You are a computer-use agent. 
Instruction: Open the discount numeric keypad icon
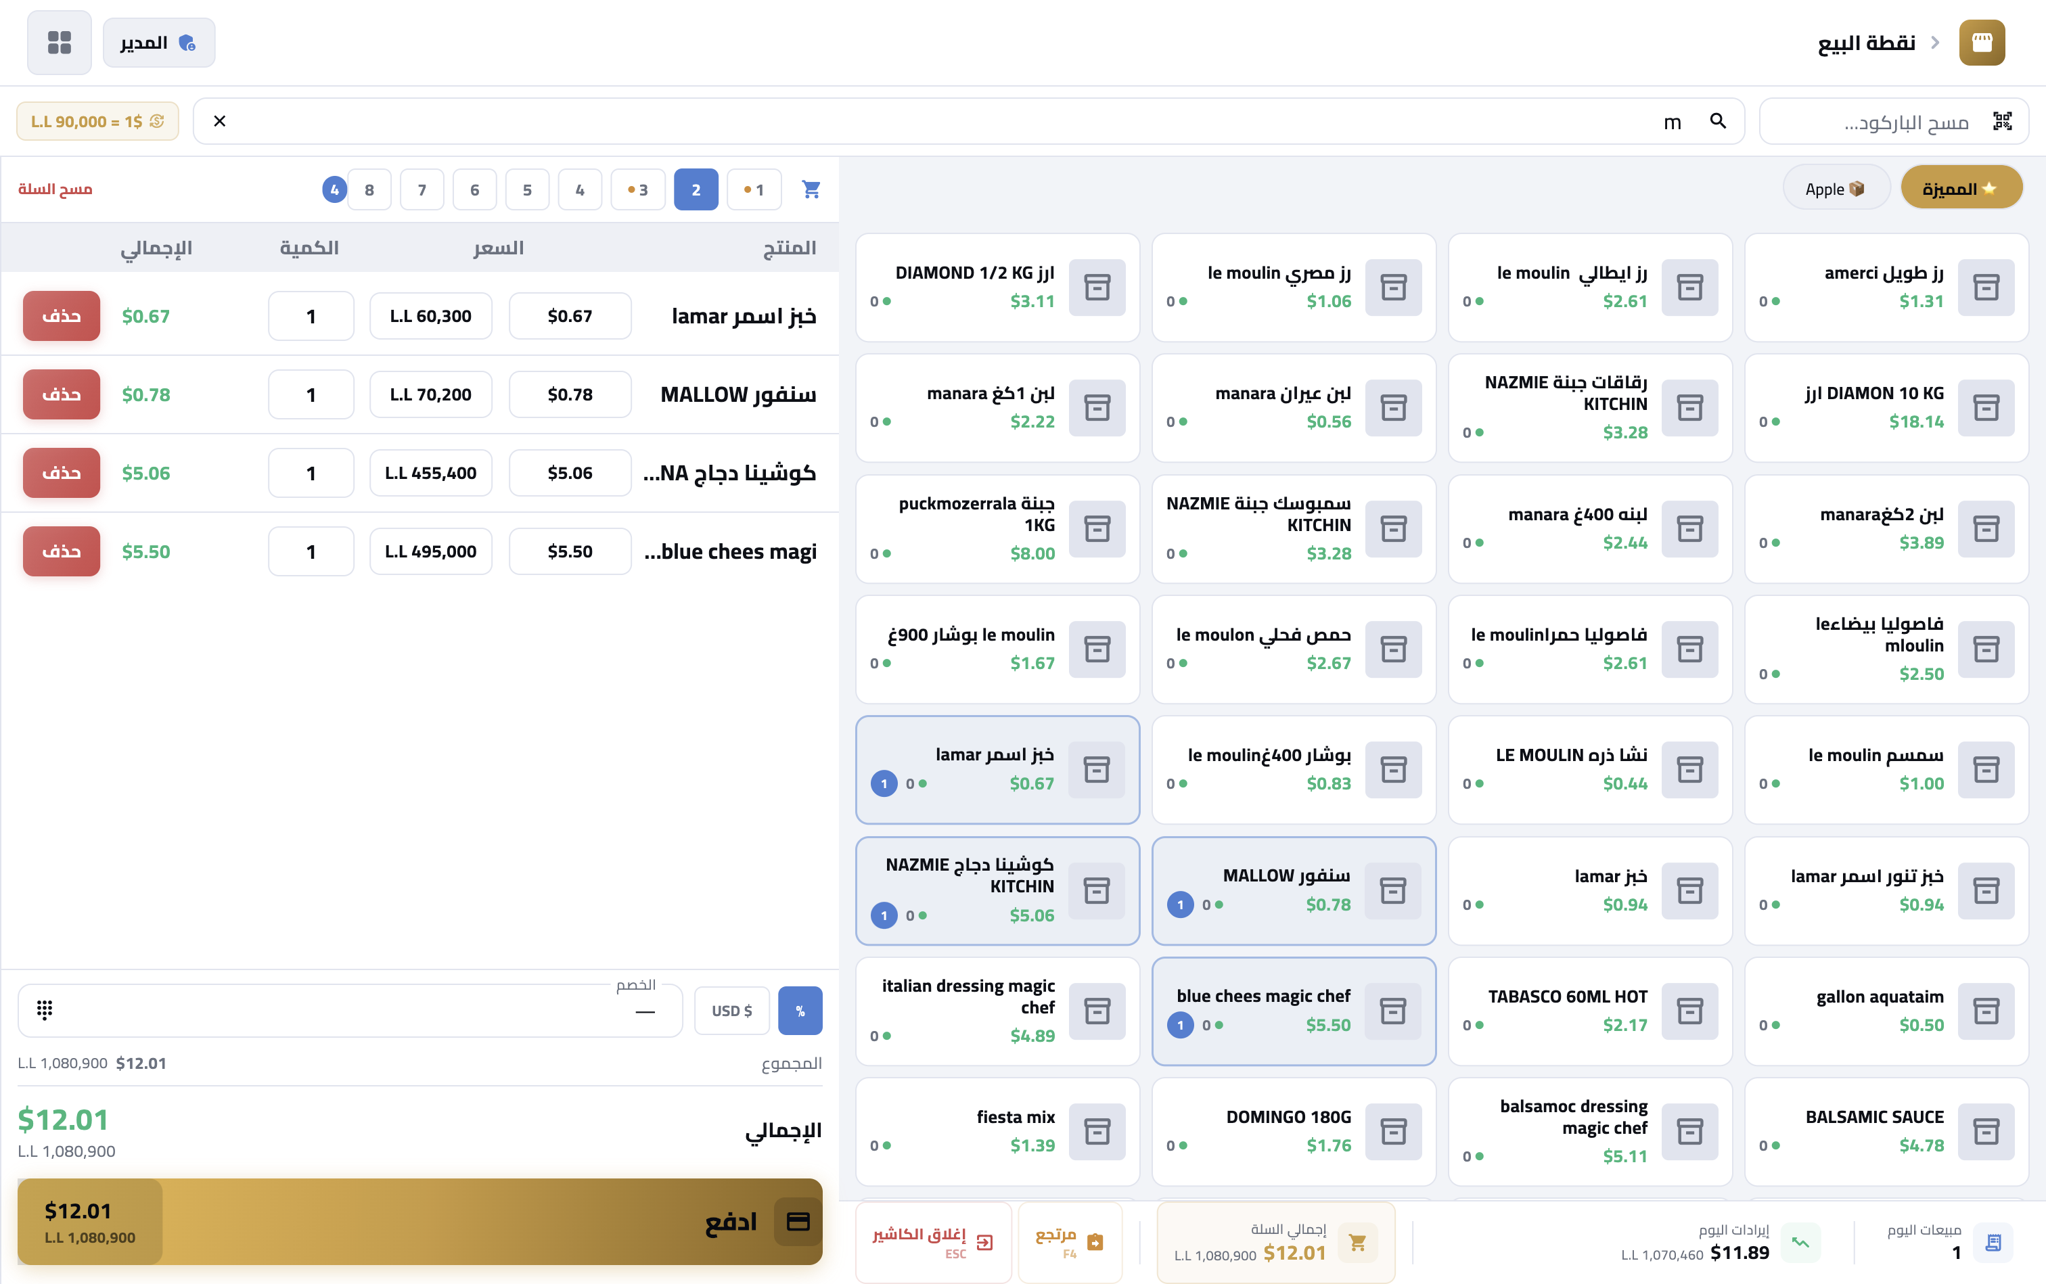tap(45, 1010)
